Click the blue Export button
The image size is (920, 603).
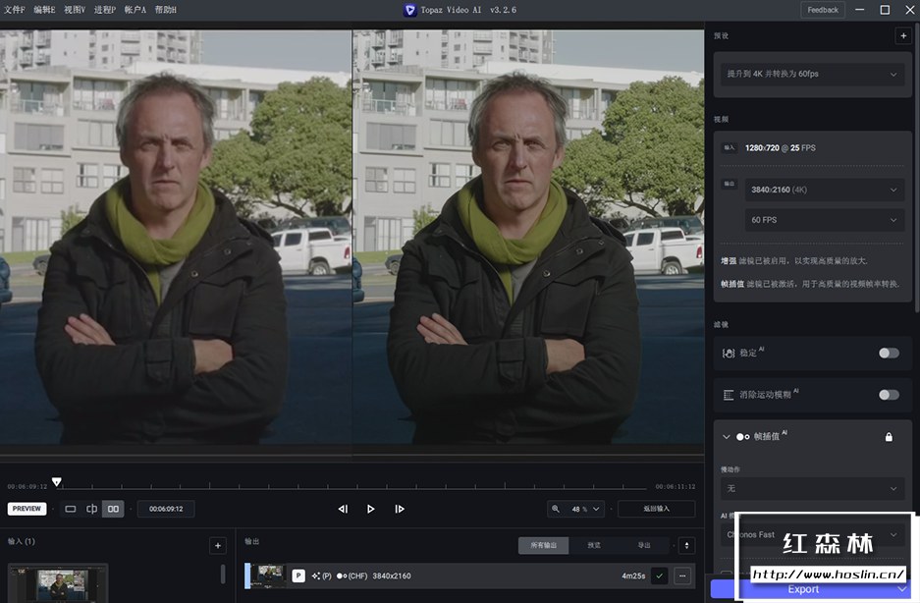point(803,589)
